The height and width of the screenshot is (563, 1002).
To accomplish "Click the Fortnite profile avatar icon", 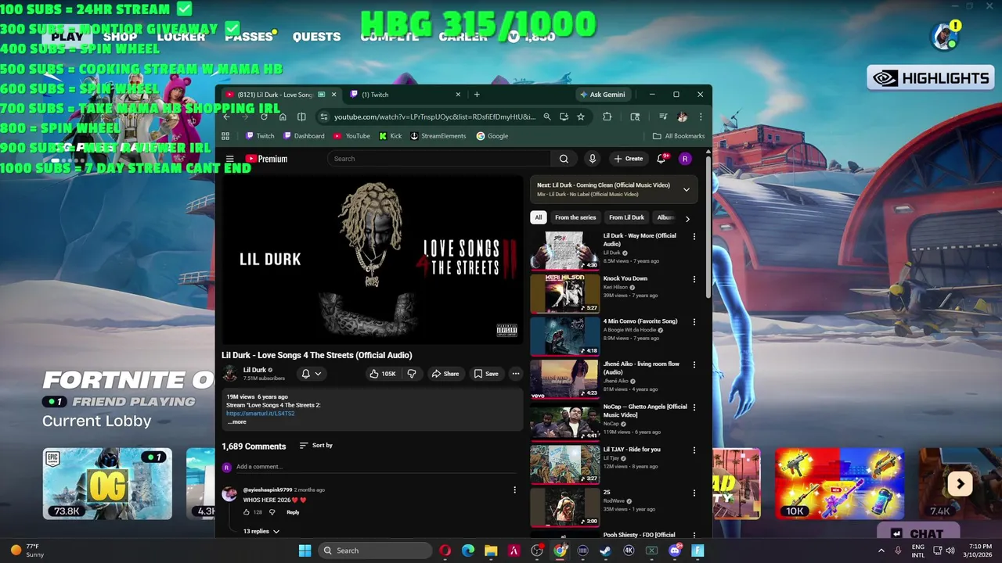I will 944,37.
